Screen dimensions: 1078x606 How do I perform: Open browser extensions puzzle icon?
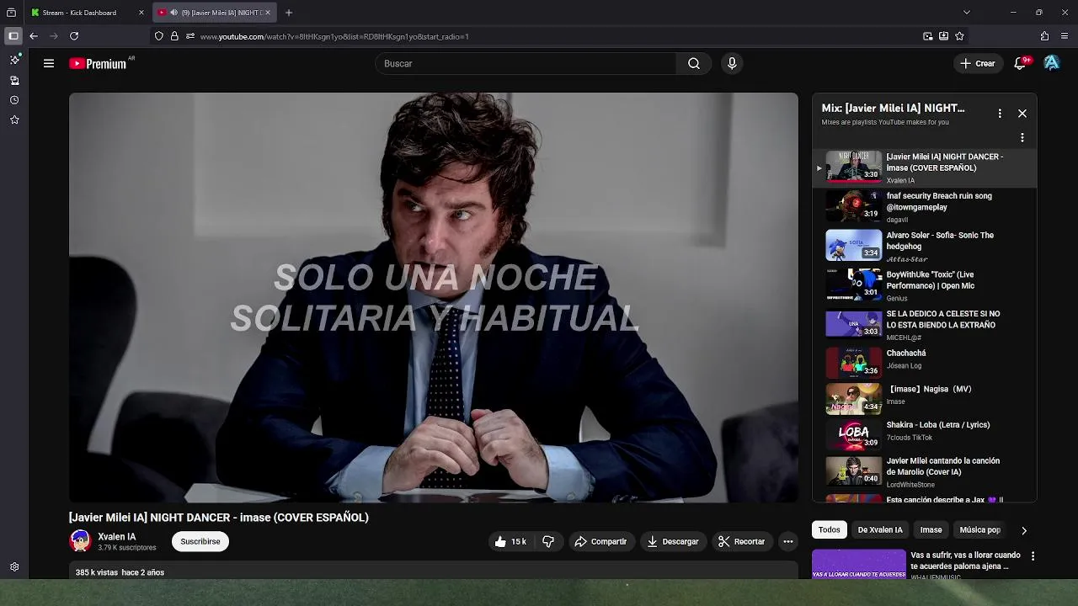(1045, 36)
